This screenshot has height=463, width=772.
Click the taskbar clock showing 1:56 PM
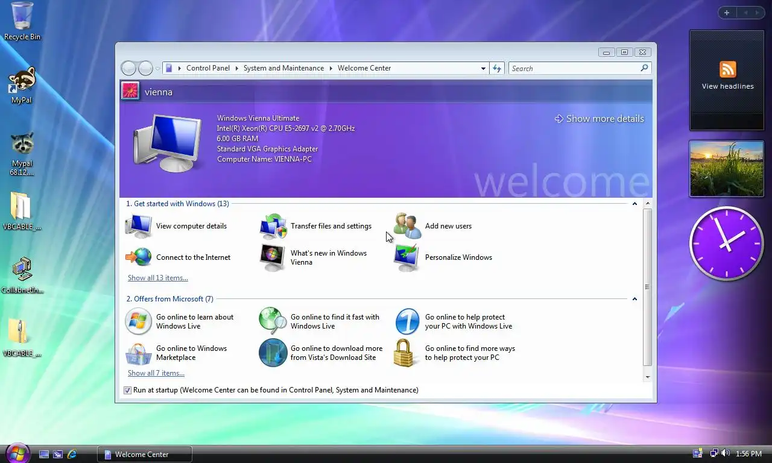pyautogui.click(x=748, y=454)
